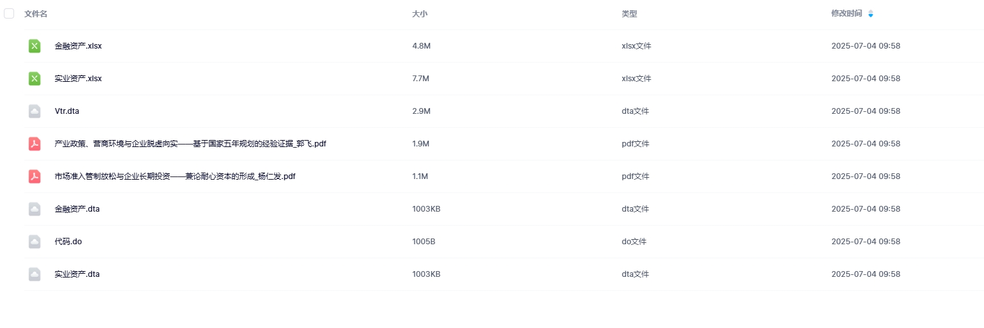This screenshot has height=328, width=984.
Task: Click the file icon for 实业资产.dta
Action: click(35, 274)
